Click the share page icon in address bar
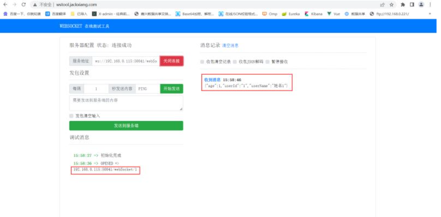Screen dimensions: 441x217 [382, 4]
